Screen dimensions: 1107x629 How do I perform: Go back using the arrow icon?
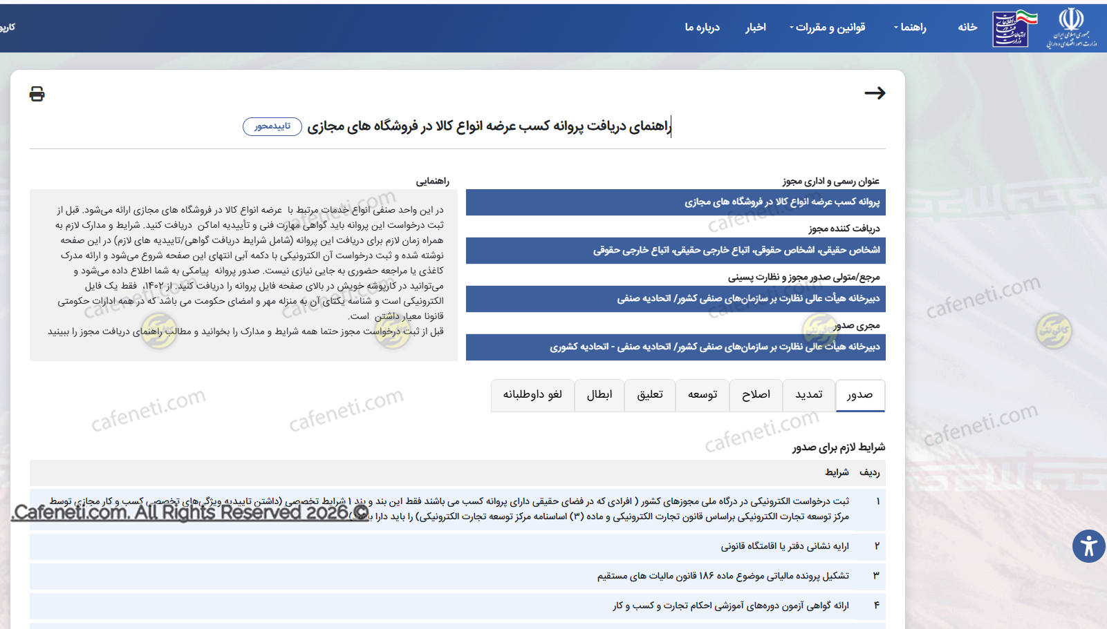point(875,93)
